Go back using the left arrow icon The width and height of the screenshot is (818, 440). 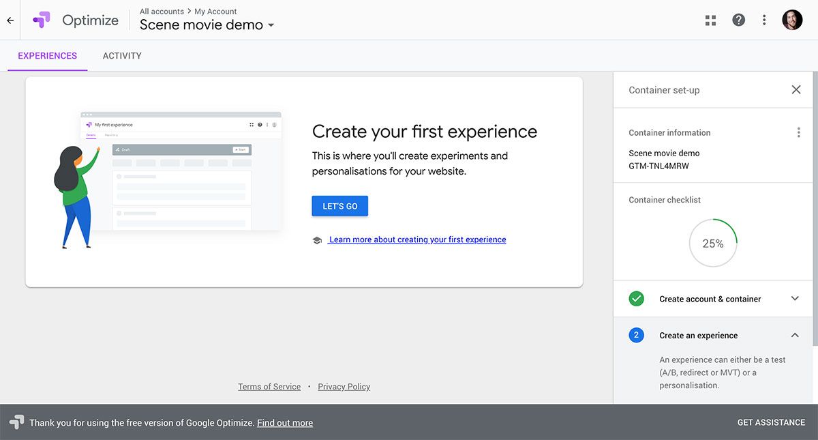10,20
